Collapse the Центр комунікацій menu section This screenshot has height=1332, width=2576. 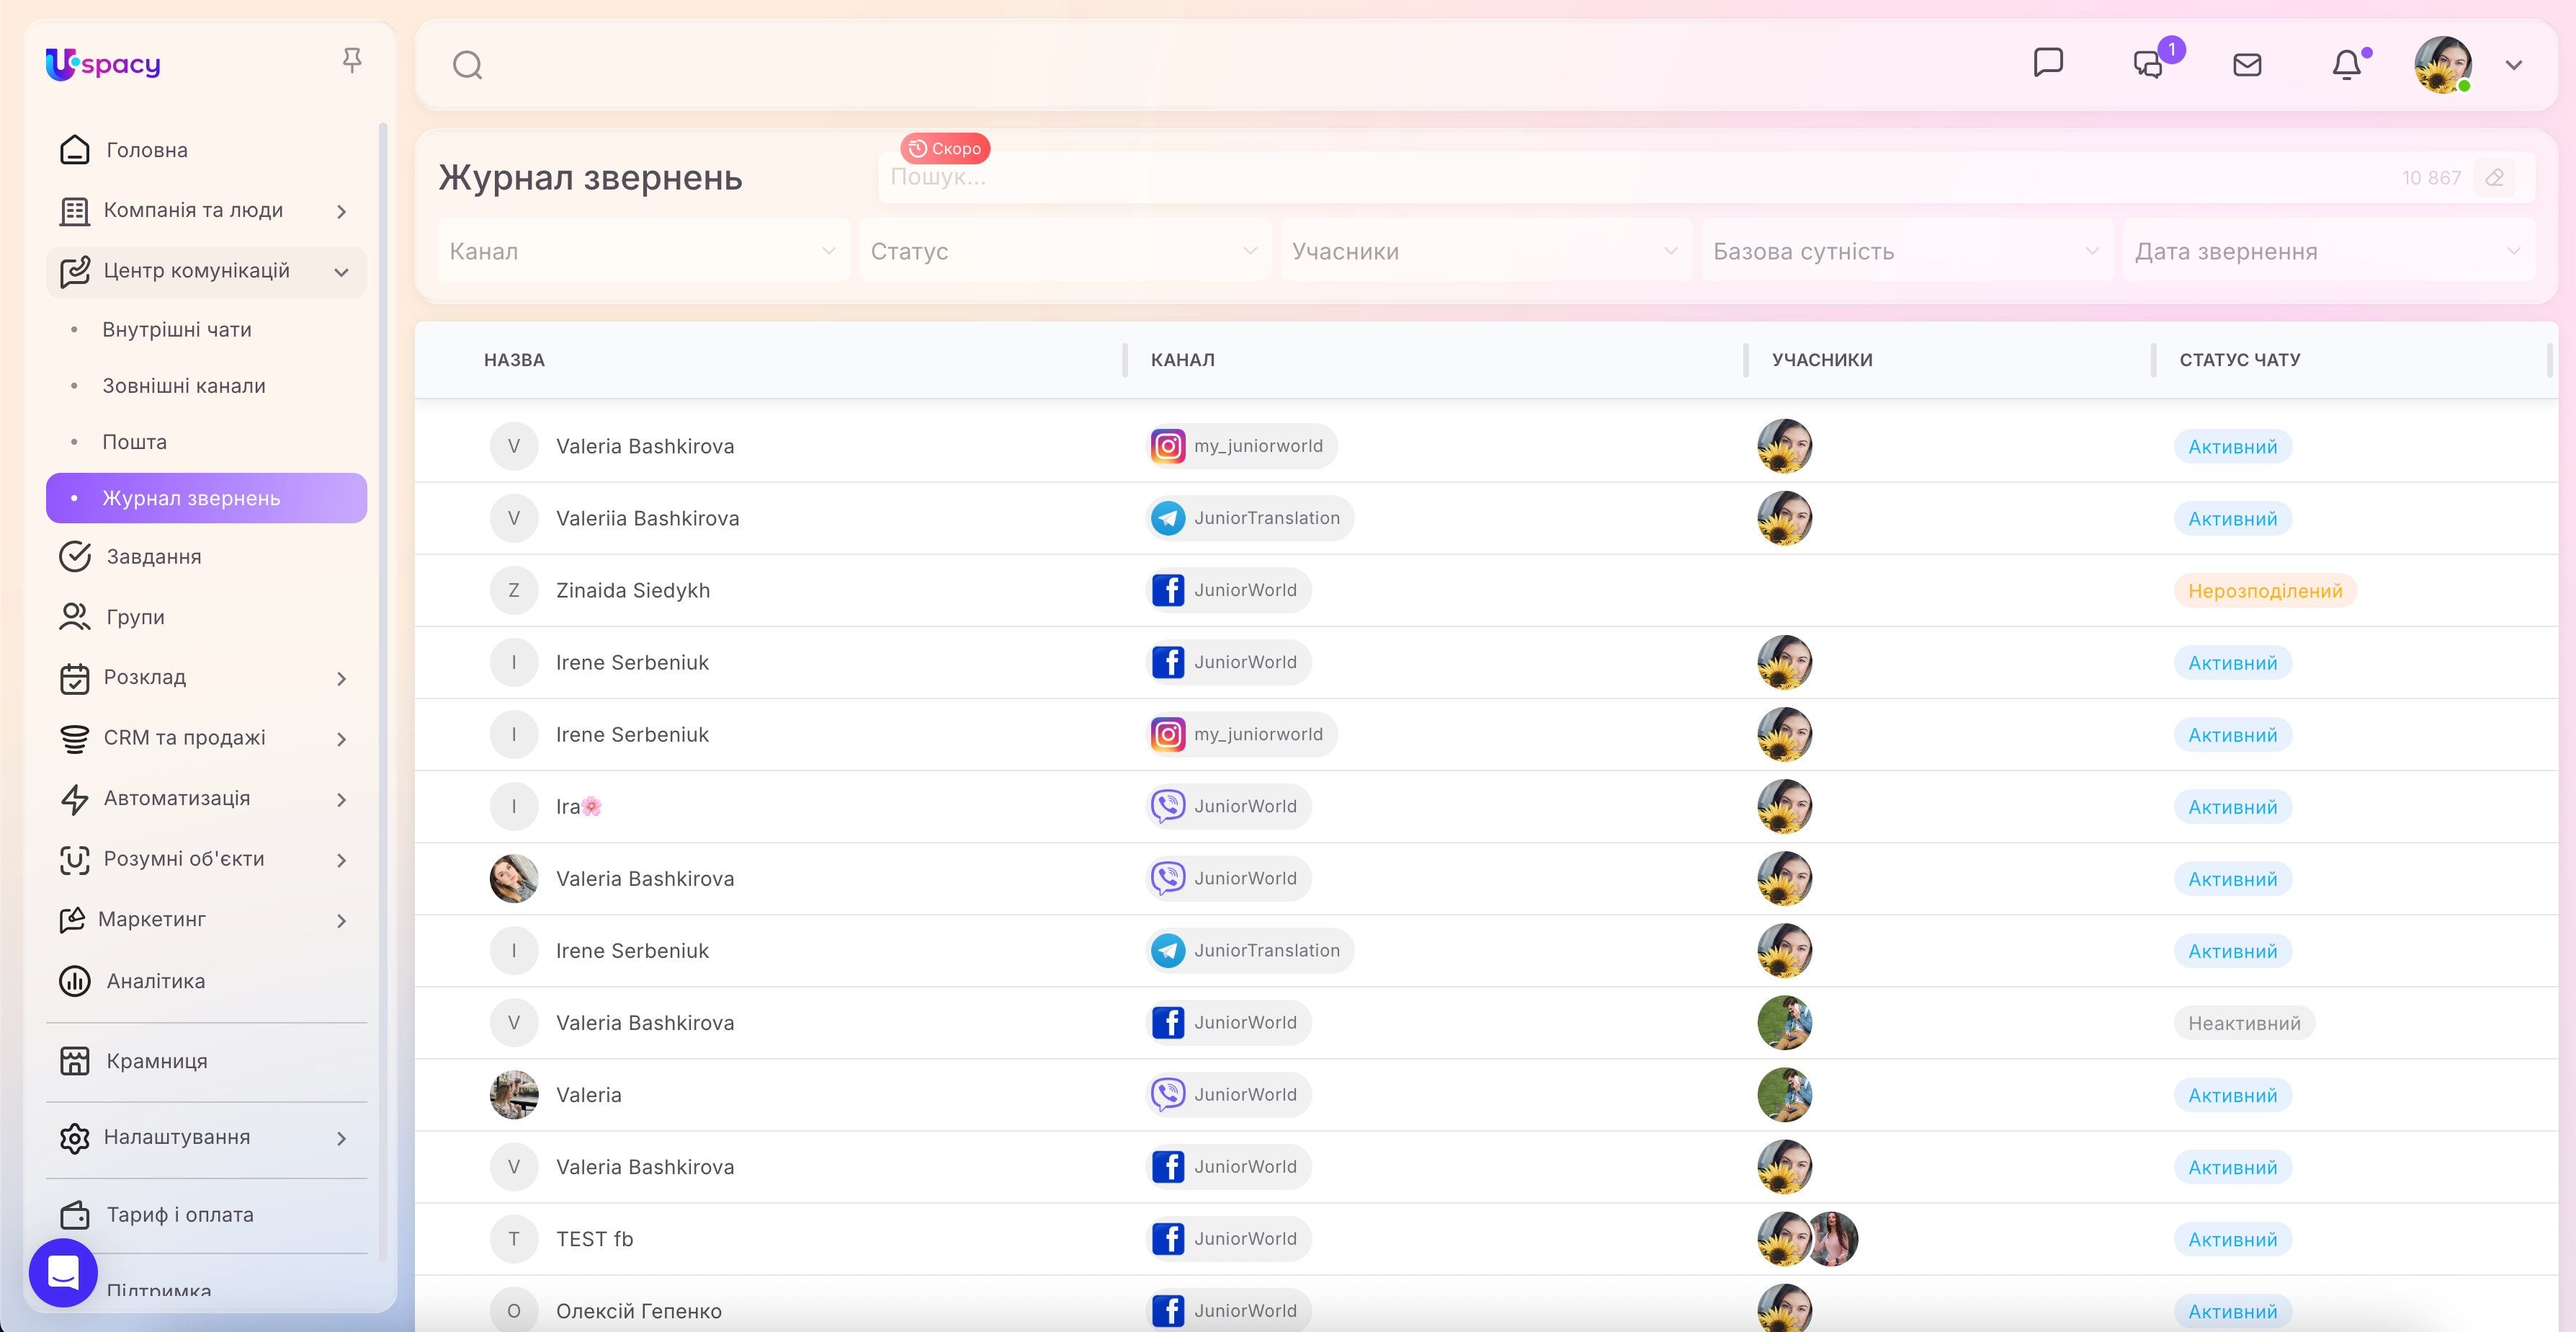coord(341,272)
